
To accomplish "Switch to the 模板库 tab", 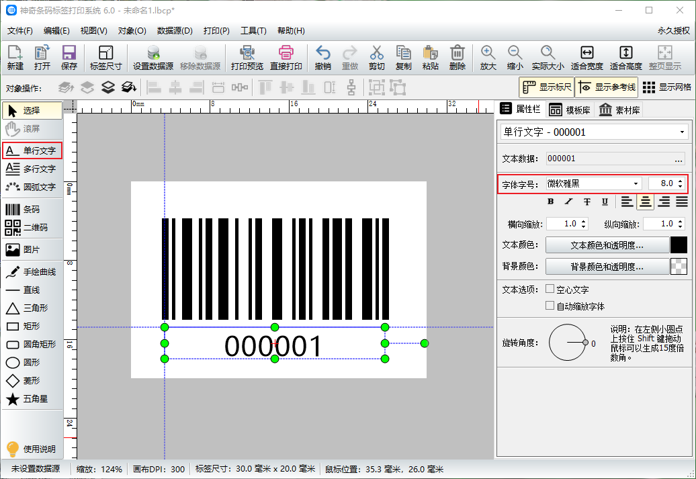I will [570, 110].
